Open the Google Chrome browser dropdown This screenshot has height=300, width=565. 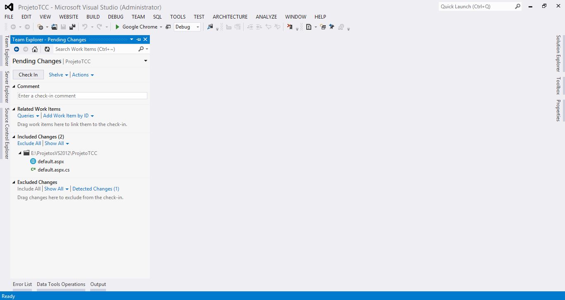click(161, 27)
